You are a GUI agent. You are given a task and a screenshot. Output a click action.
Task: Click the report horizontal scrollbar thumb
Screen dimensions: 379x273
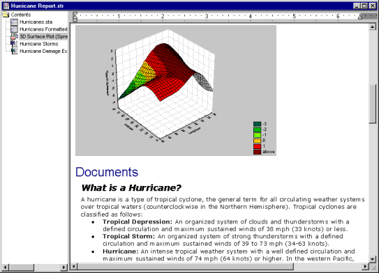pyautogui.click(x=186, y=267)
